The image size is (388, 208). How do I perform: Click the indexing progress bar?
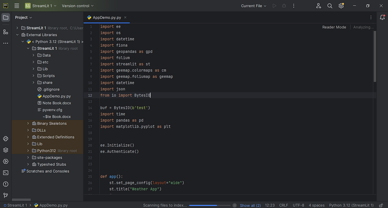click(x=209, y=205)
